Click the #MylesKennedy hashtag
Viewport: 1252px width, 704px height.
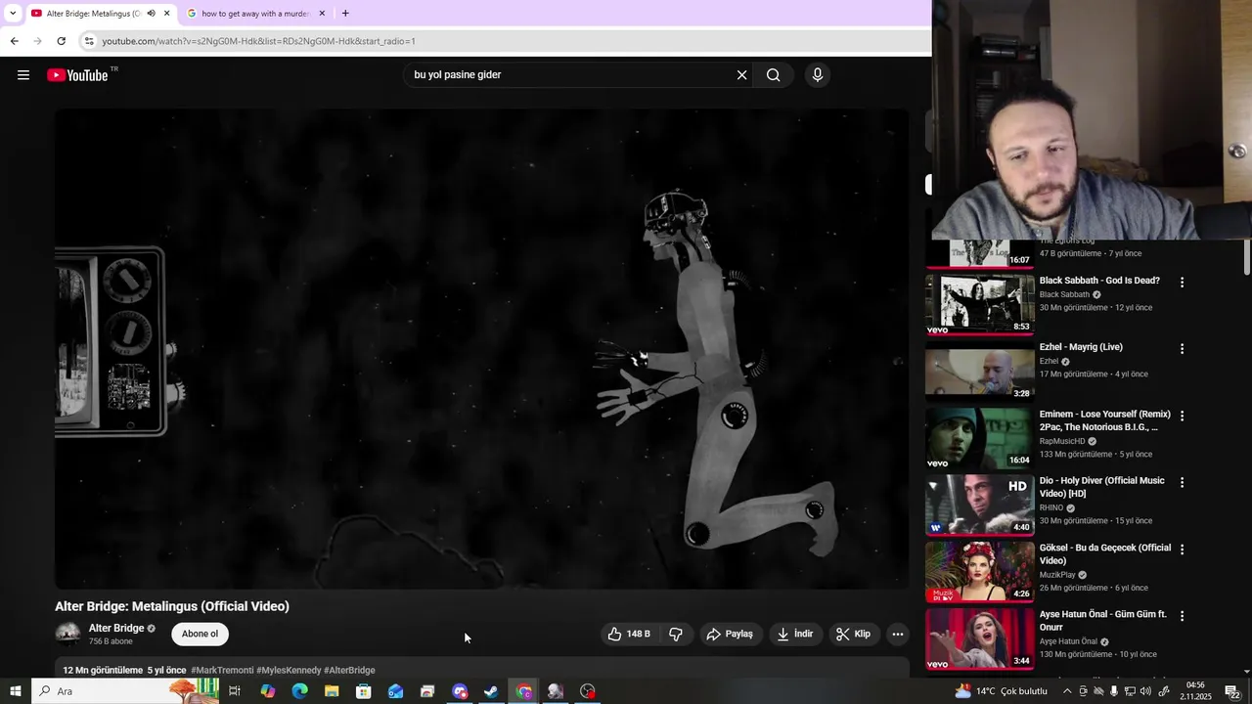point(289,670)
